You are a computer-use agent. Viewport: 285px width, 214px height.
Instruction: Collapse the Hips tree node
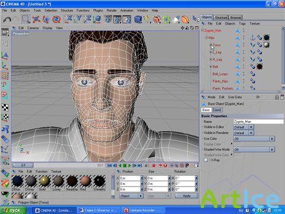point(206,37)
